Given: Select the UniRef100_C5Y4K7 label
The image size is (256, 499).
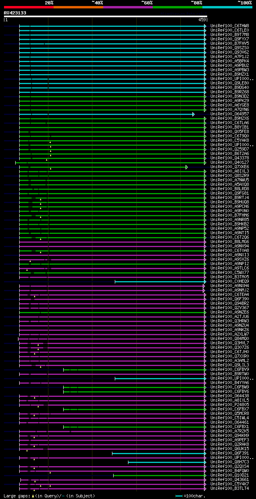Looking at the screenshot, I should 230,484.
